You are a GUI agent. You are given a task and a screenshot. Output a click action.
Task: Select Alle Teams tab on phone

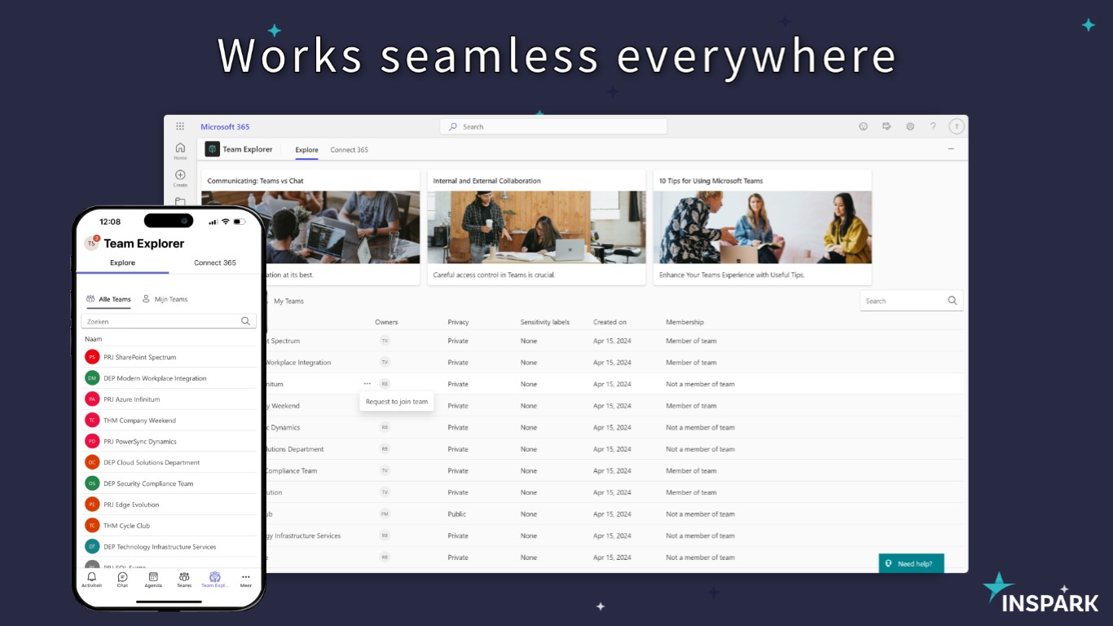108,299
